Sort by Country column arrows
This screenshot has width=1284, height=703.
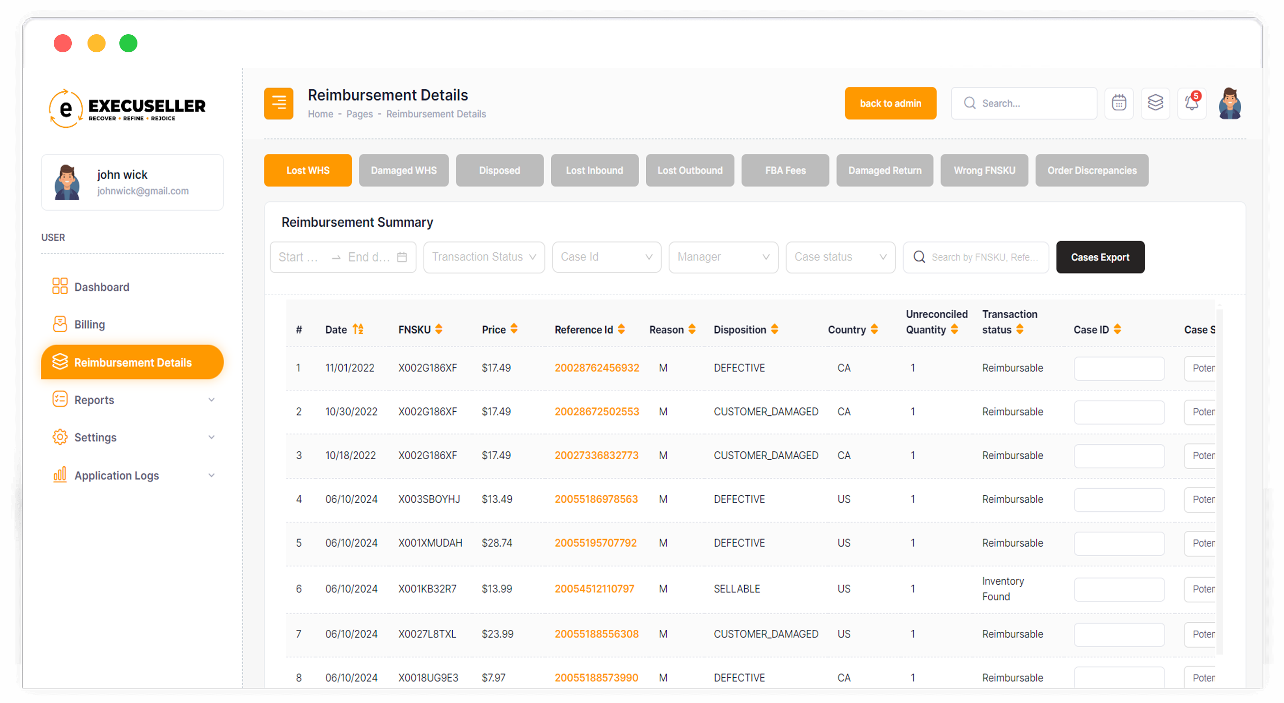pos(874,329)
